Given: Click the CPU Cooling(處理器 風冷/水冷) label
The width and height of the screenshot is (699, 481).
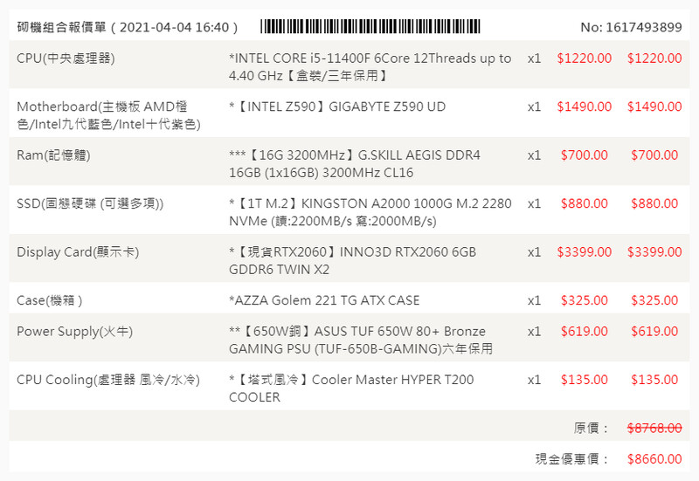Looking at the screenshot, I should click(x=108, y=380).
